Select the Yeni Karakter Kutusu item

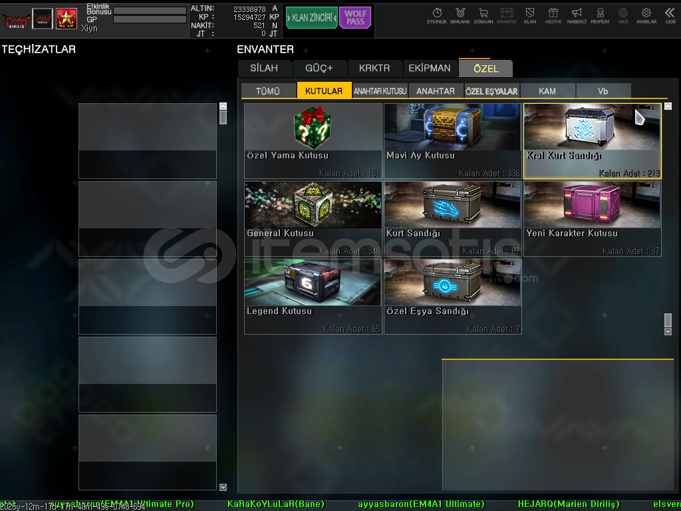click(592, 218)
